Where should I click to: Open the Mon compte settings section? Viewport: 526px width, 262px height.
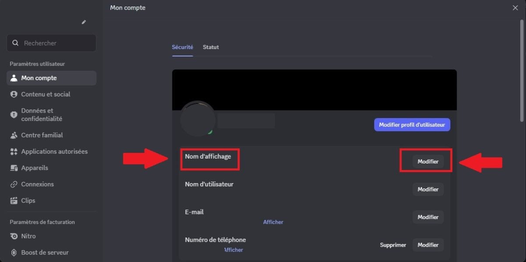[39, 78]
